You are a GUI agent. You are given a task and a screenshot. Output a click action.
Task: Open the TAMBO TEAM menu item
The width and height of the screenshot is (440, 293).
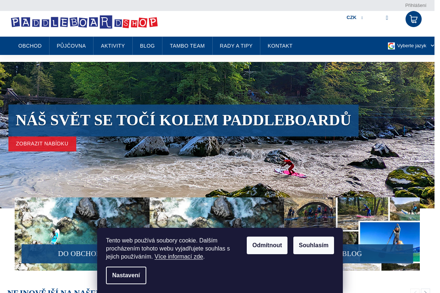[187, 46]
